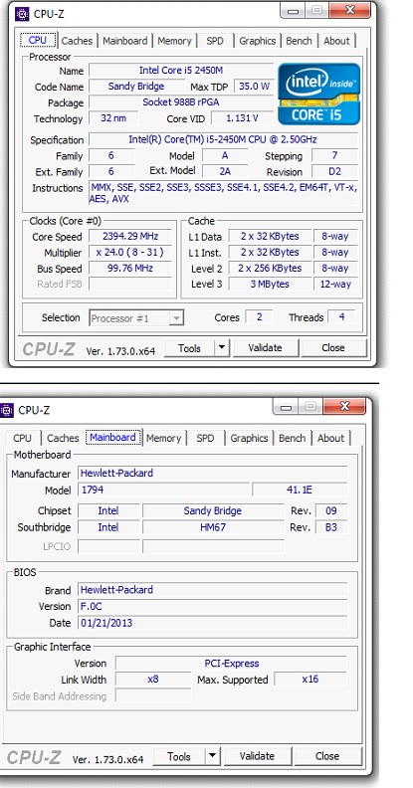Click Stepping value 7

point(334,155)
